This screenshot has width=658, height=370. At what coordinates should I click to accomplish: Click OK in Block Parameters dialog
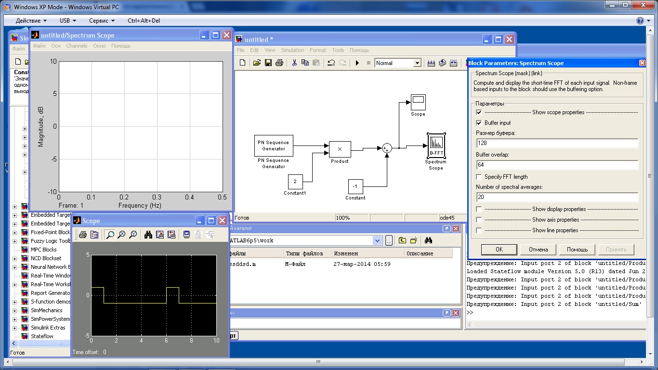(499, 250)
